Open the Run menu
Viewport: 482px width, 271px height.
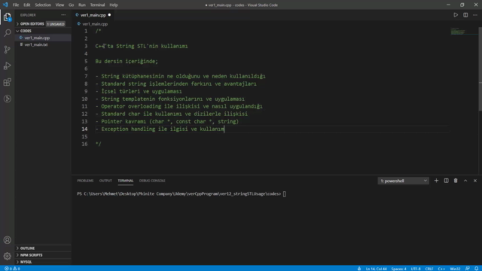82,5
